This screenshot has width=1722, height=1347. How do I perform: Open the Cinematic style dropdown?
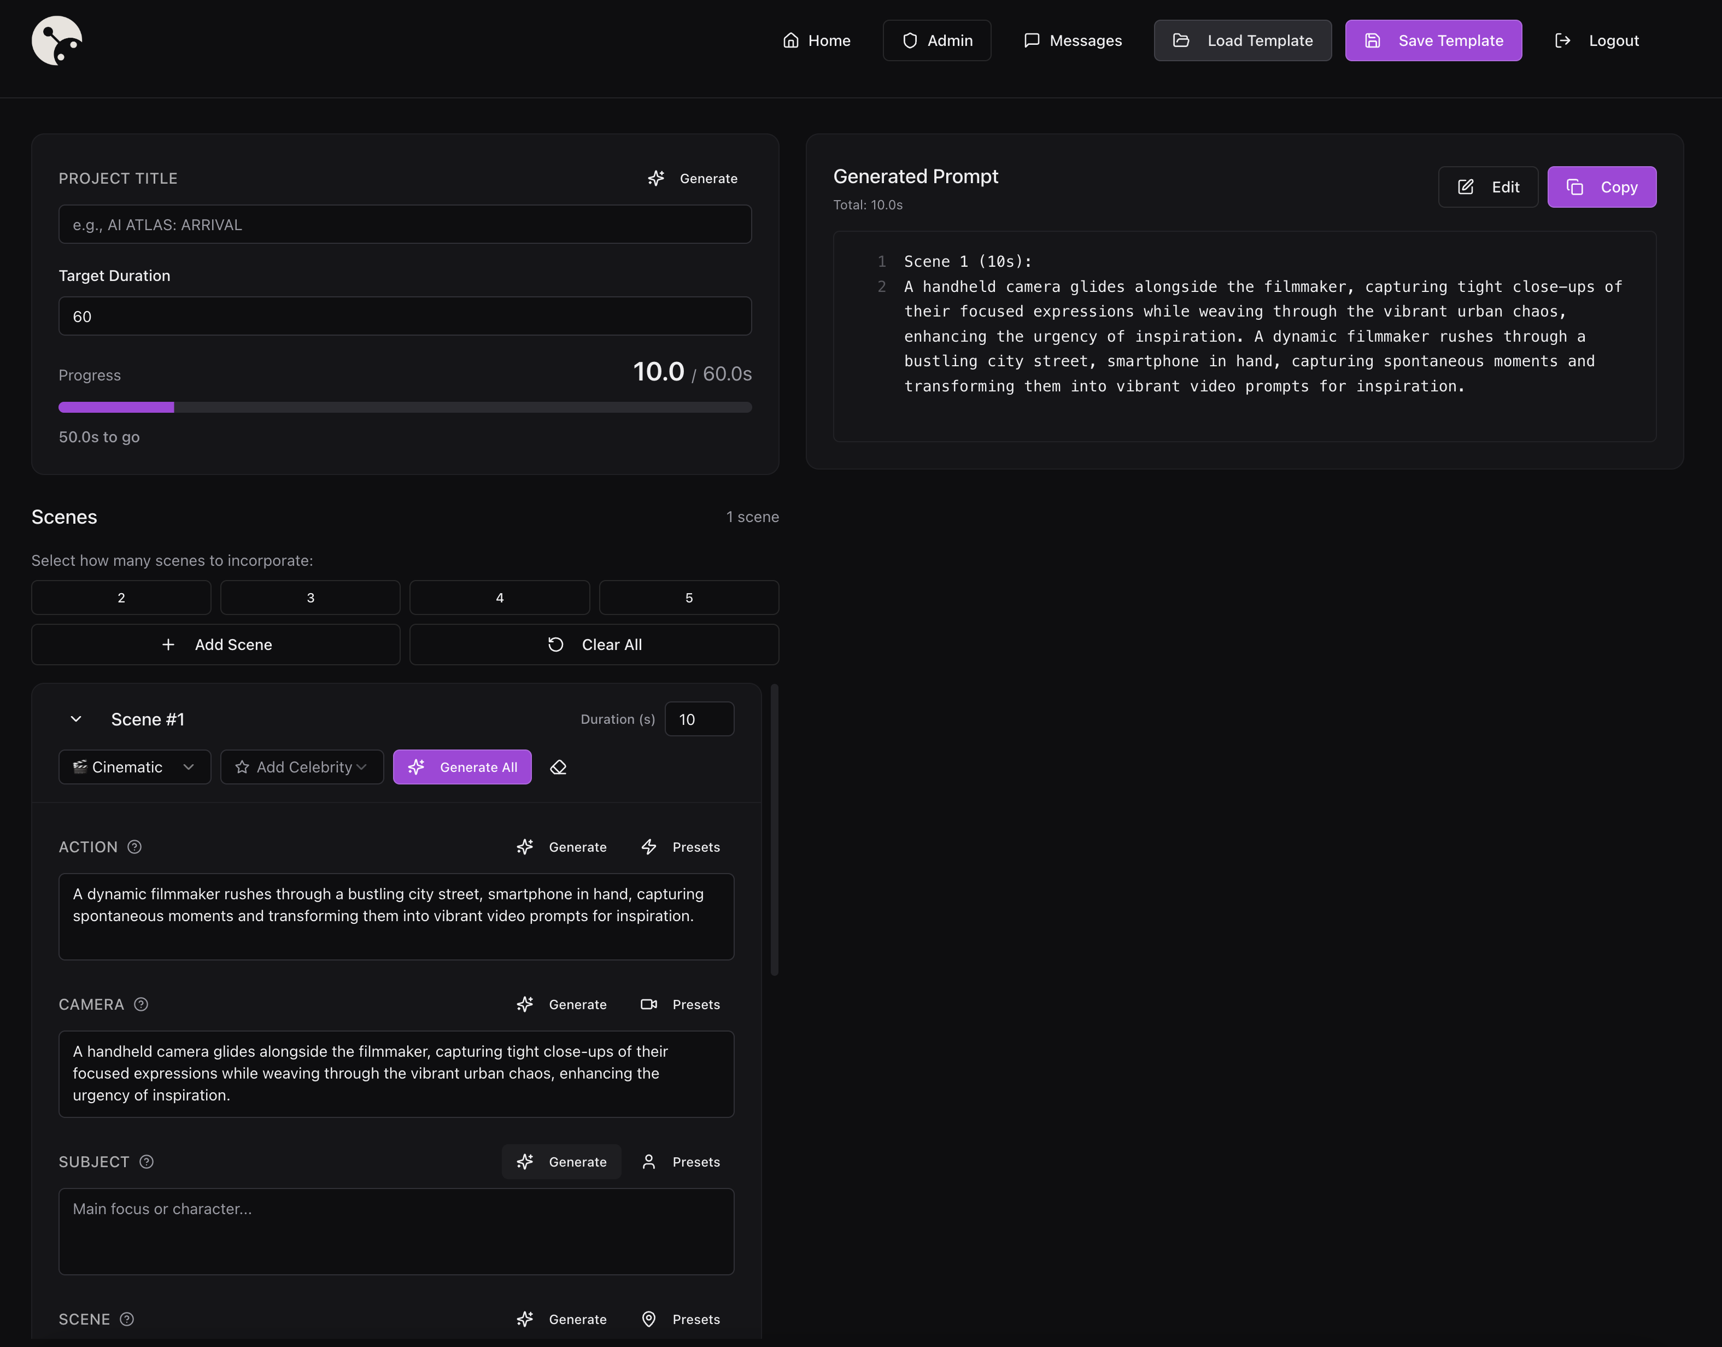pyautogui.click(x=135, y=768)
